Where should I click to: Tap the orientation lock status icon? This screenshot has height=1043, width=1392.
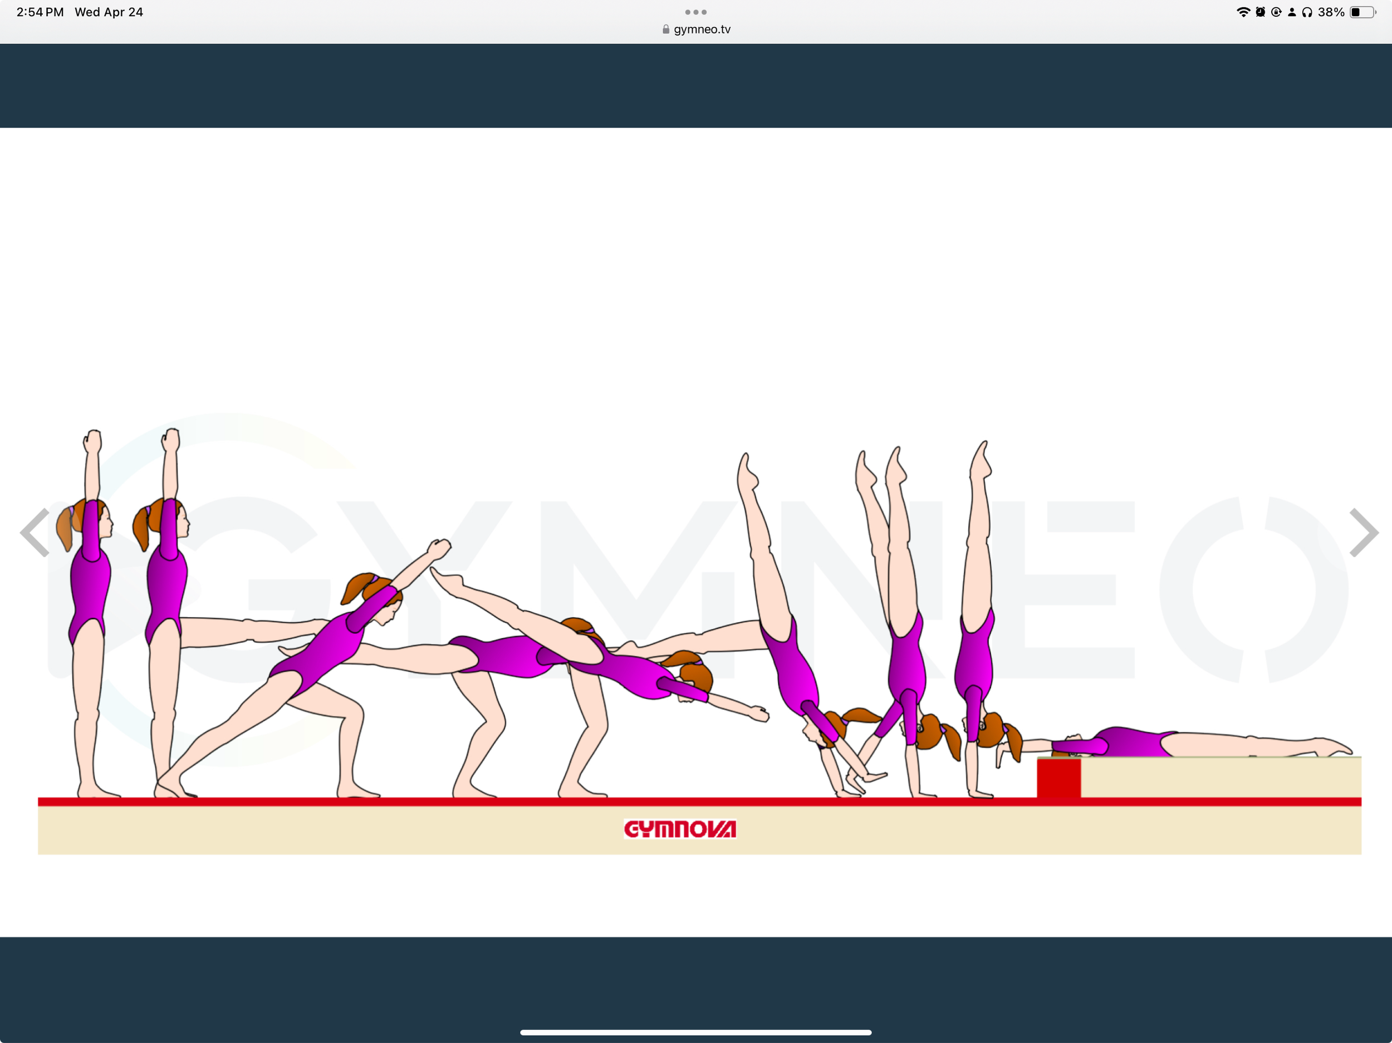(x=1276, y=12)
